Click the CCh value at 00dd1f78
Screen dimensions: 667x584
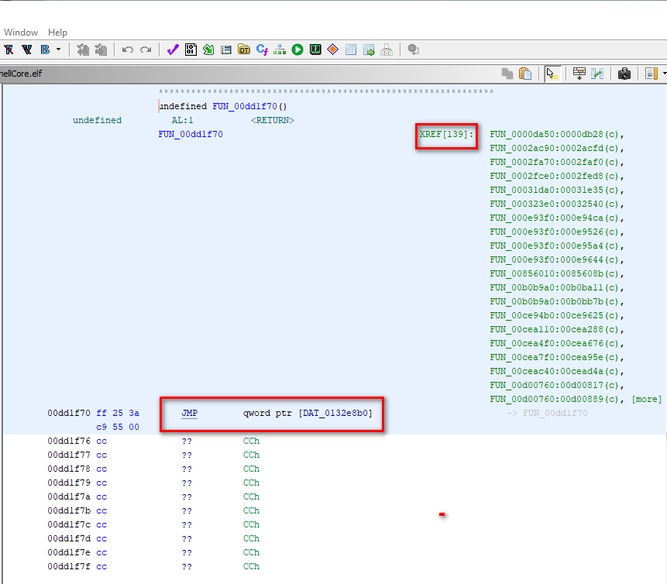pyautogui.click(x=251, y=469)
